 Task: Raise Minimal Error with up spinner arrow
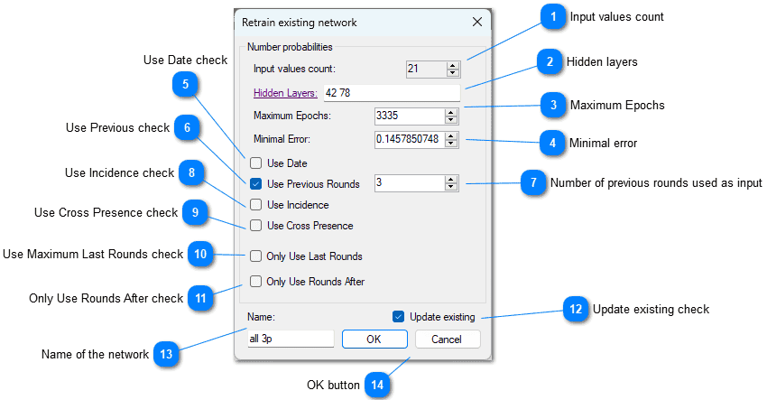click(451, 135)
